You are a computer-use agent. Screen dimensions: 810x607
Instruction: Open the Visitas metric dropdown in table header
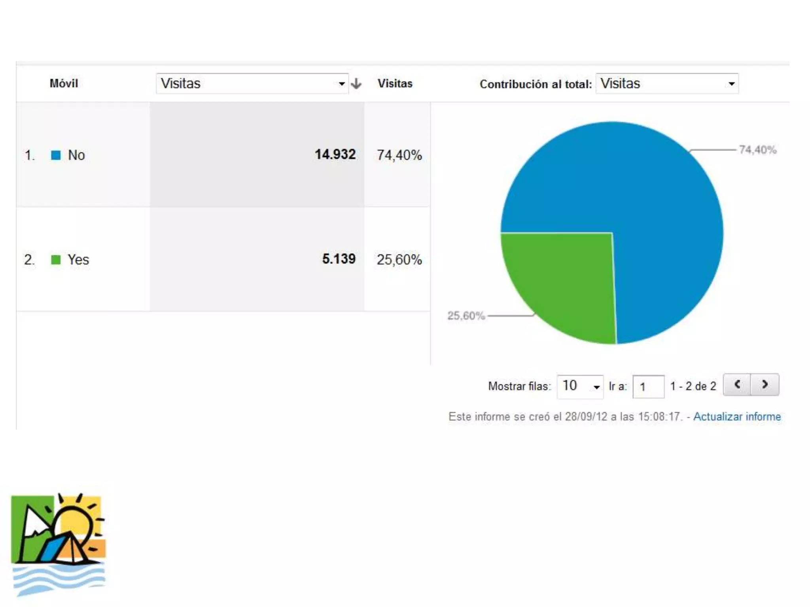click(x=252, y=84)
